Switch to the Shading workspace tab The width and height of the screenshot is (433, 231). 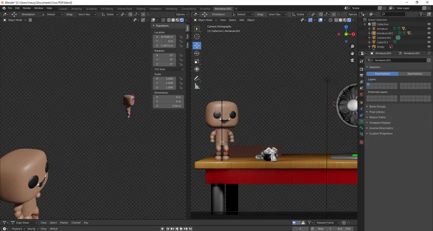pyautogui.click(x=141, y=9)
